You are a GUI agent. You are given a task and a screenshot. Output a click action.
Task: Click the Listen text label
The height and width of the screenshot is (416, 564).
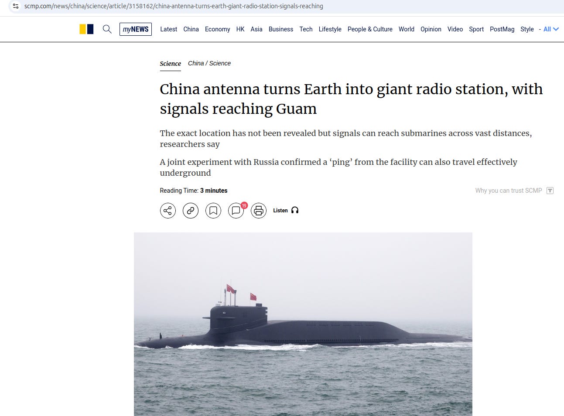pos(280,210)
